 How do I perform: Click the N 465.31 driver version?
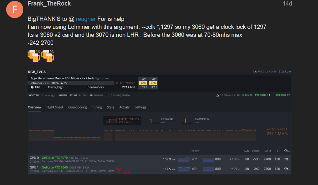click(247, 95)
